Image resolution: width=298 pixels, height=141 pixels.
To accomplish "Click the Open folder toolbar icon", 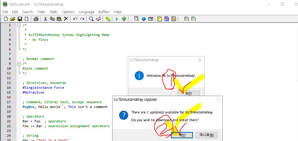I will [13, 19].
